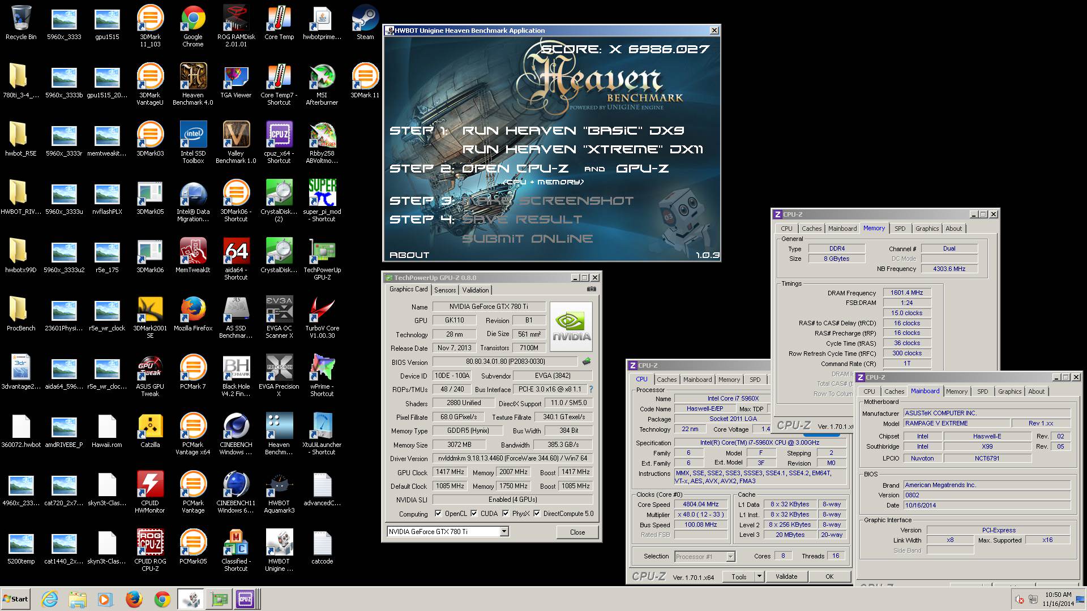
Task: Click the GPU-Z Name field showing GTX 780 Ti
Action: [x=489, y=307]
